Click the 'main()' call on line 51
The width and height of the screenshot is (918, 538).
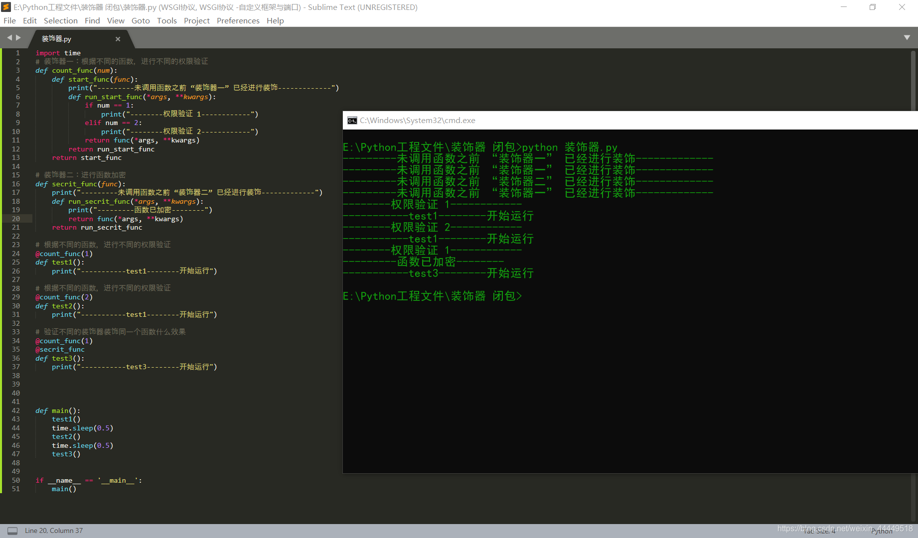[64, 489]
